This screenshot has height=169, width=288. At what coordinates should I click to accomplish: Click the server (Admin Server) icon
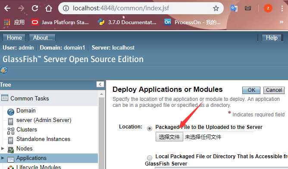(x=11, y=122)
